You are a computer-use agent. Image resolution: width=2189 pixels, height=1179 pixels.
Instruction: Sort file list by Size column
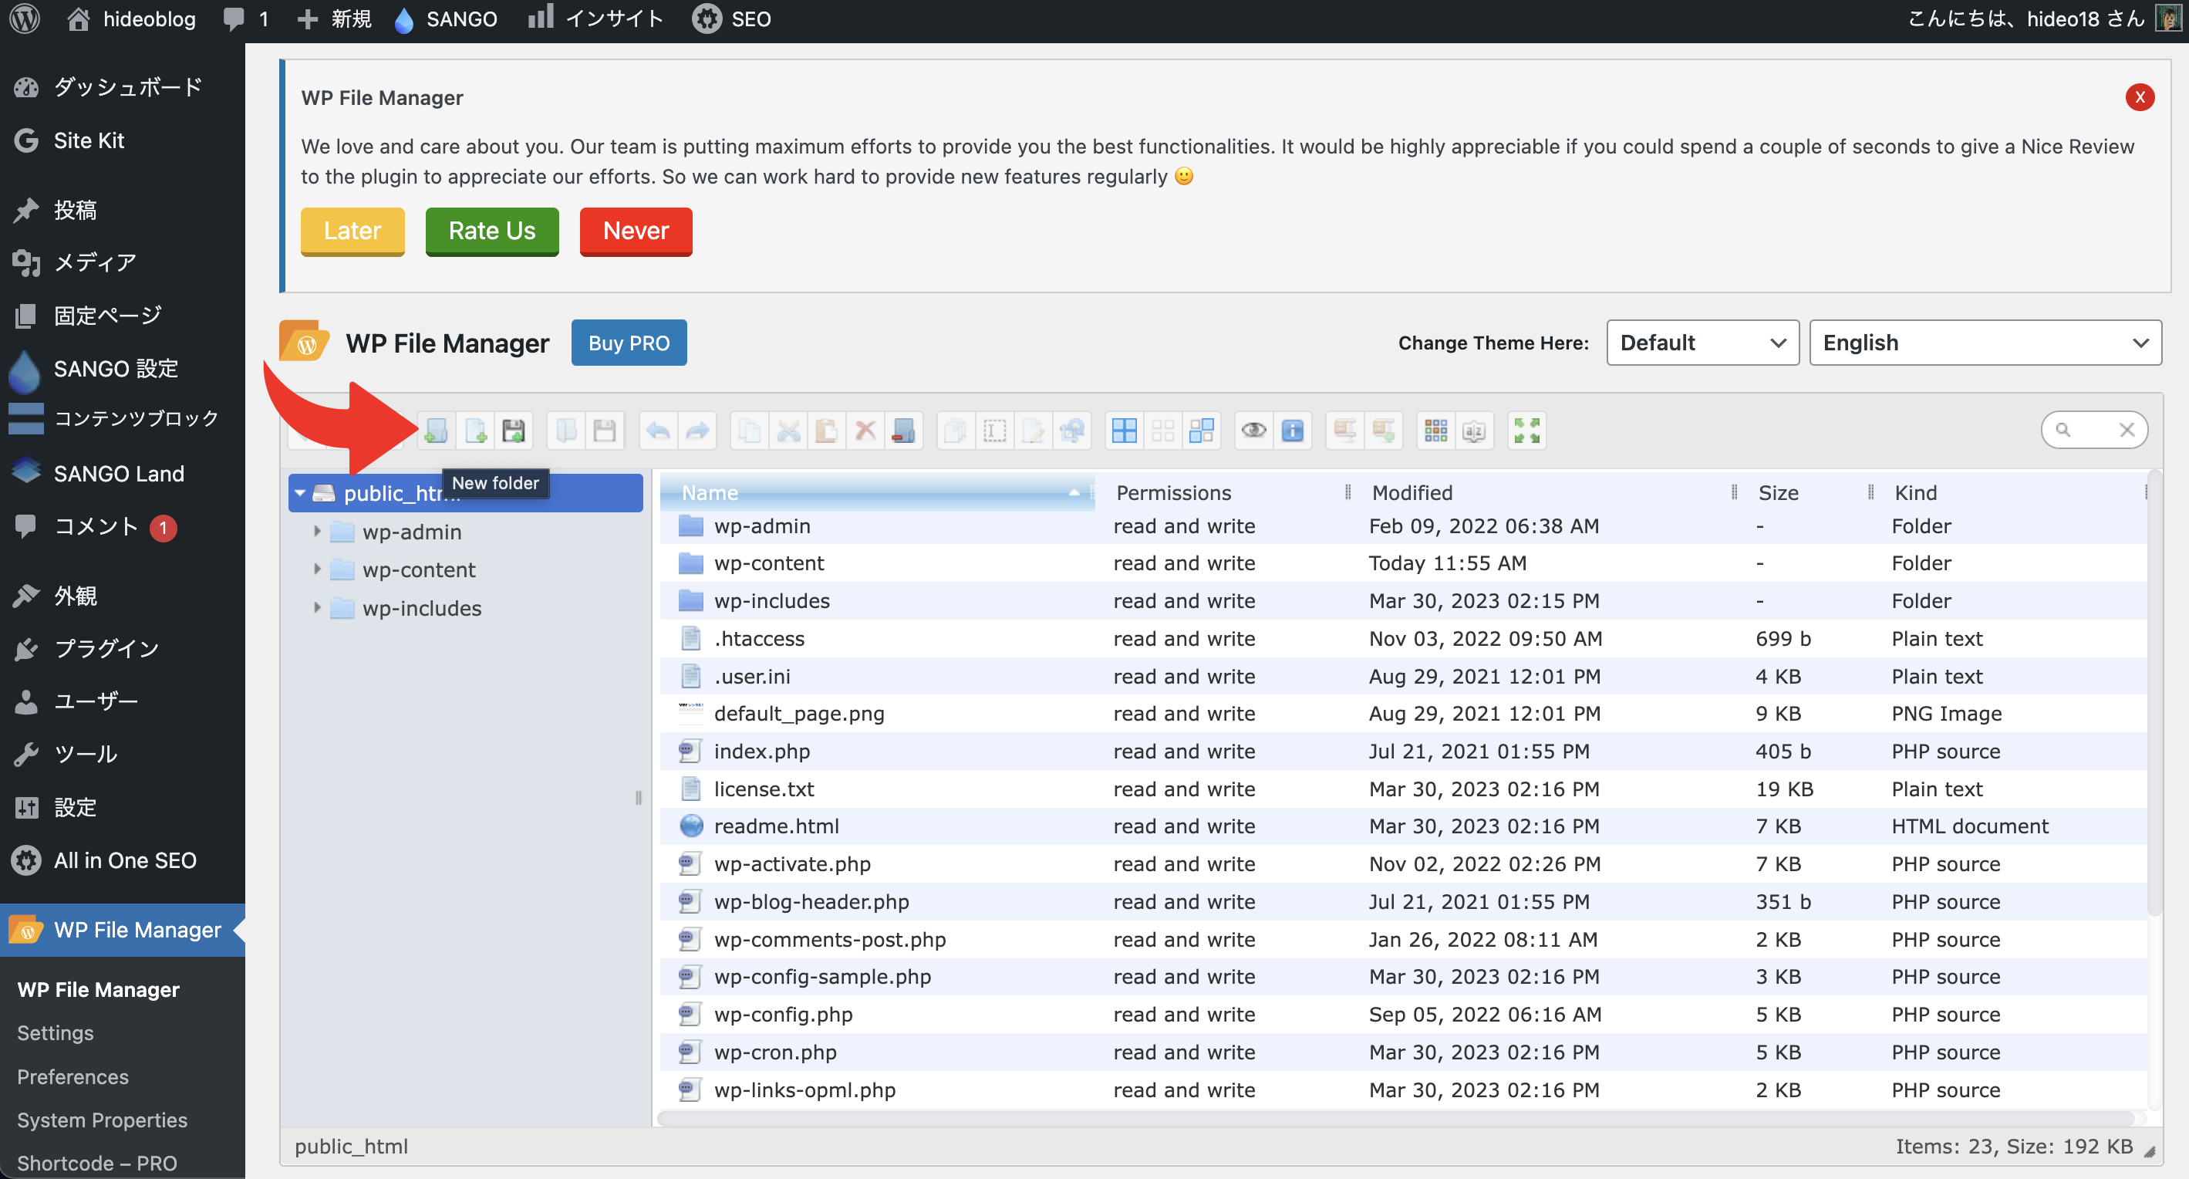[1807, 492]
